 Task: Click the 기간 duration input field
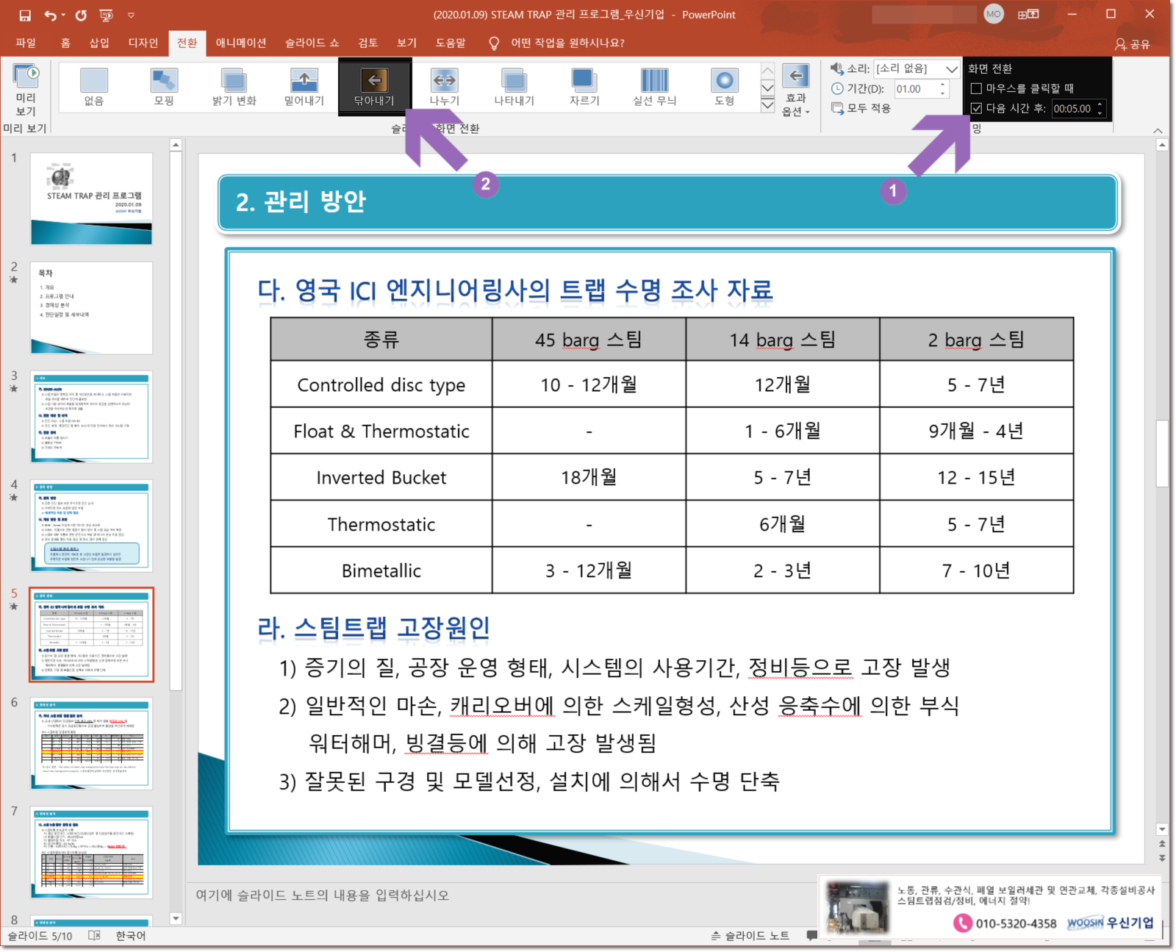915,89
